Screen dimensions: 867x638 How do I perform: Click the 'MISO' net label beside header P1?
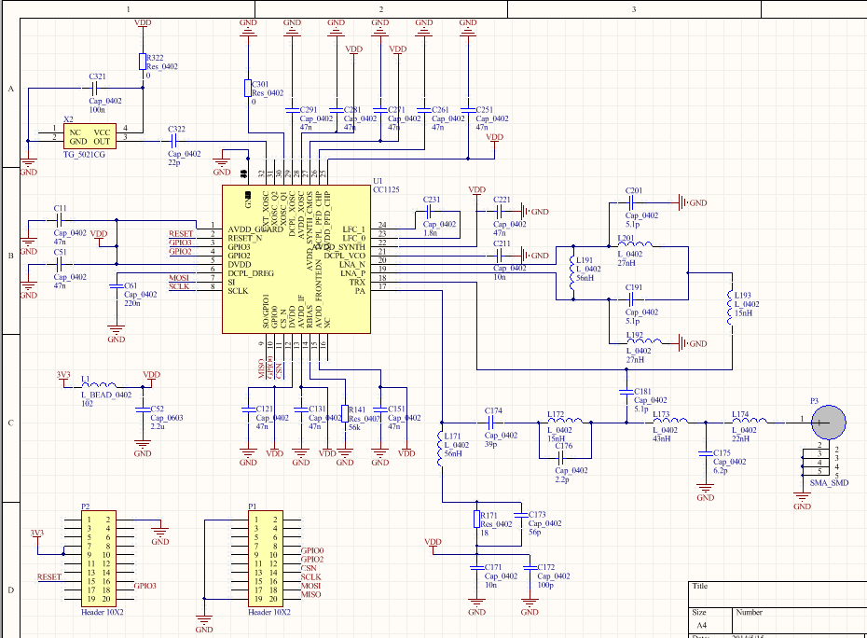click(310, 595)
